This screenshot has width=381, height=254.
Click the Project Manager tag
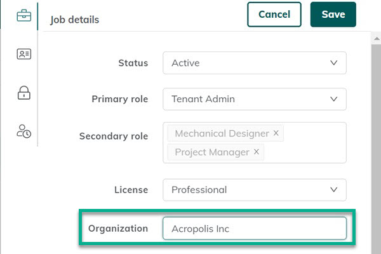point(212,152)
